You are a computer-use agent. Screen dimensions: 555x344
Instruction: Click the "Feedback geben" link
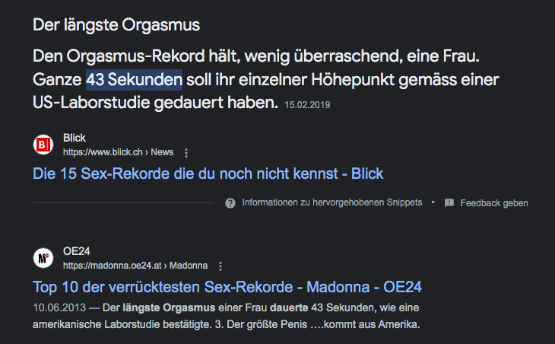(x=493, y=203)
